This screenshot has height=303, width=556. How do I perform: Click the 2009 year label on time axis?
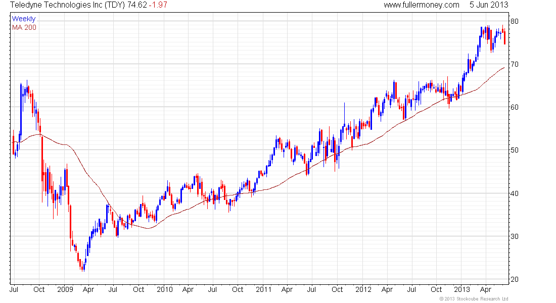point(65,289)
